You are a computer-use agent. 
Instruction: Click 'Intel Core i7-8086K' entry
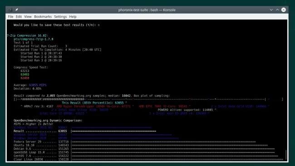tap(64, 113)
